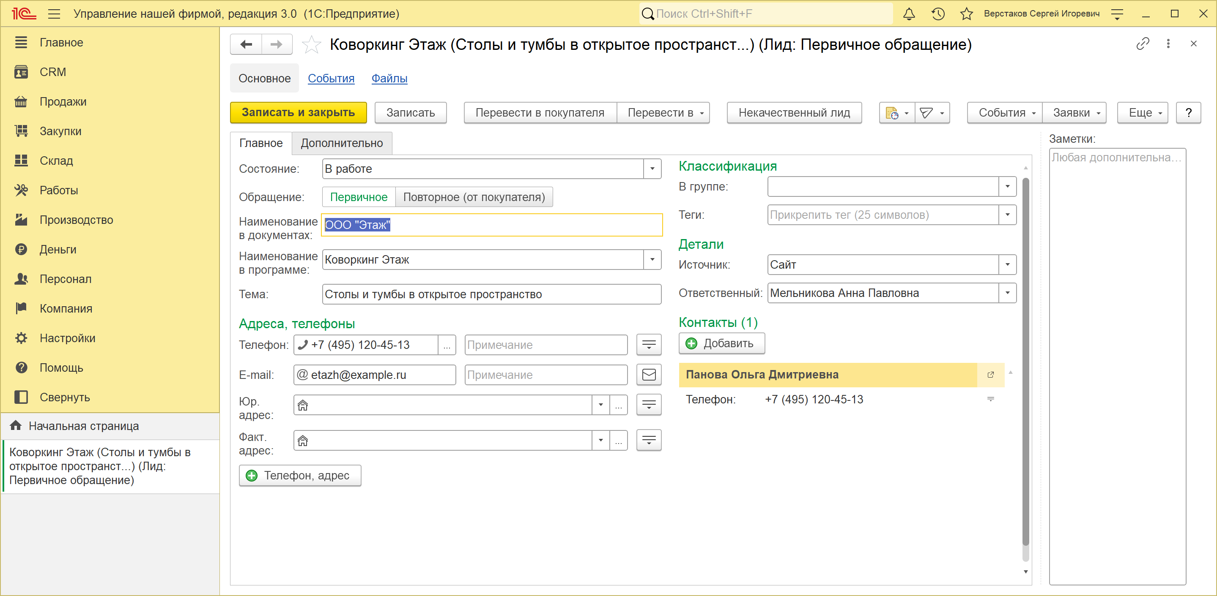Screen dimensions: 1217x596
Task: Open the Перевести в dropdown
Action: [664, 113]
